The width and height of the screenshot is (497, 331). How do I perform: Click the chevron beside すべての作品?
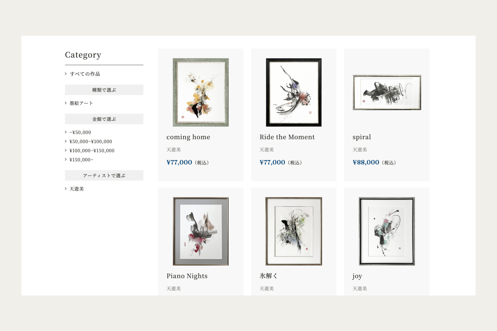coord(66,74)
